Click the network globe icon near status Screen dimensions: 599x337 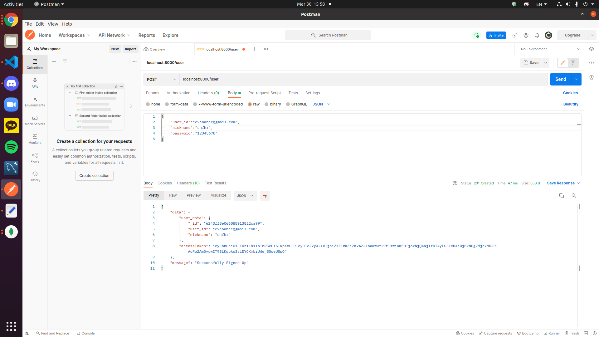point(455,183)
